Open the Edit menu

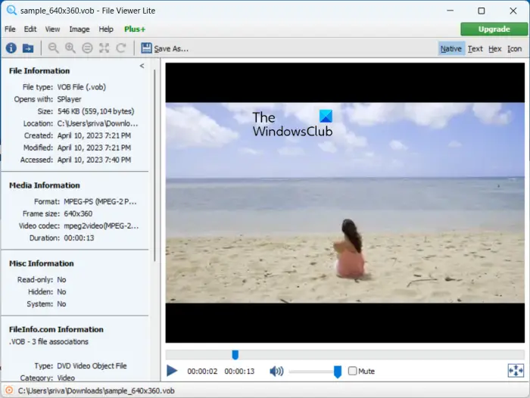click(x=30, y=29)
